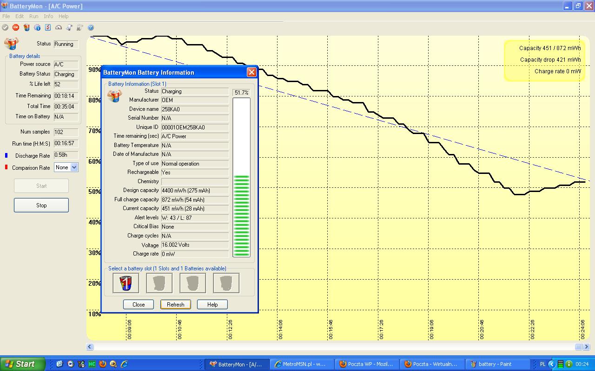Open battery information from the toolbar battery icon
The width and height of the screenshot is (595, 371).
(26, 28)
